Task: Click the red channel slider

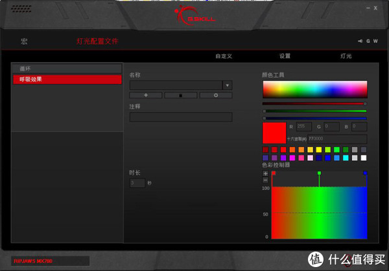Action: tap(314, 103)
